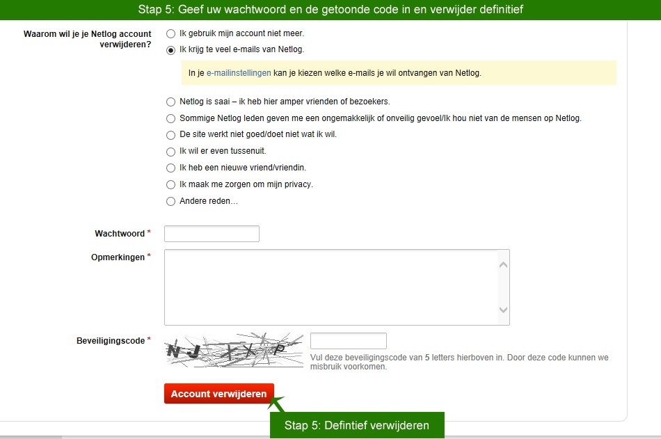Click the 'Beveiligingscode' field label
This screenshot has width=661, height=439.
(111, 341)
